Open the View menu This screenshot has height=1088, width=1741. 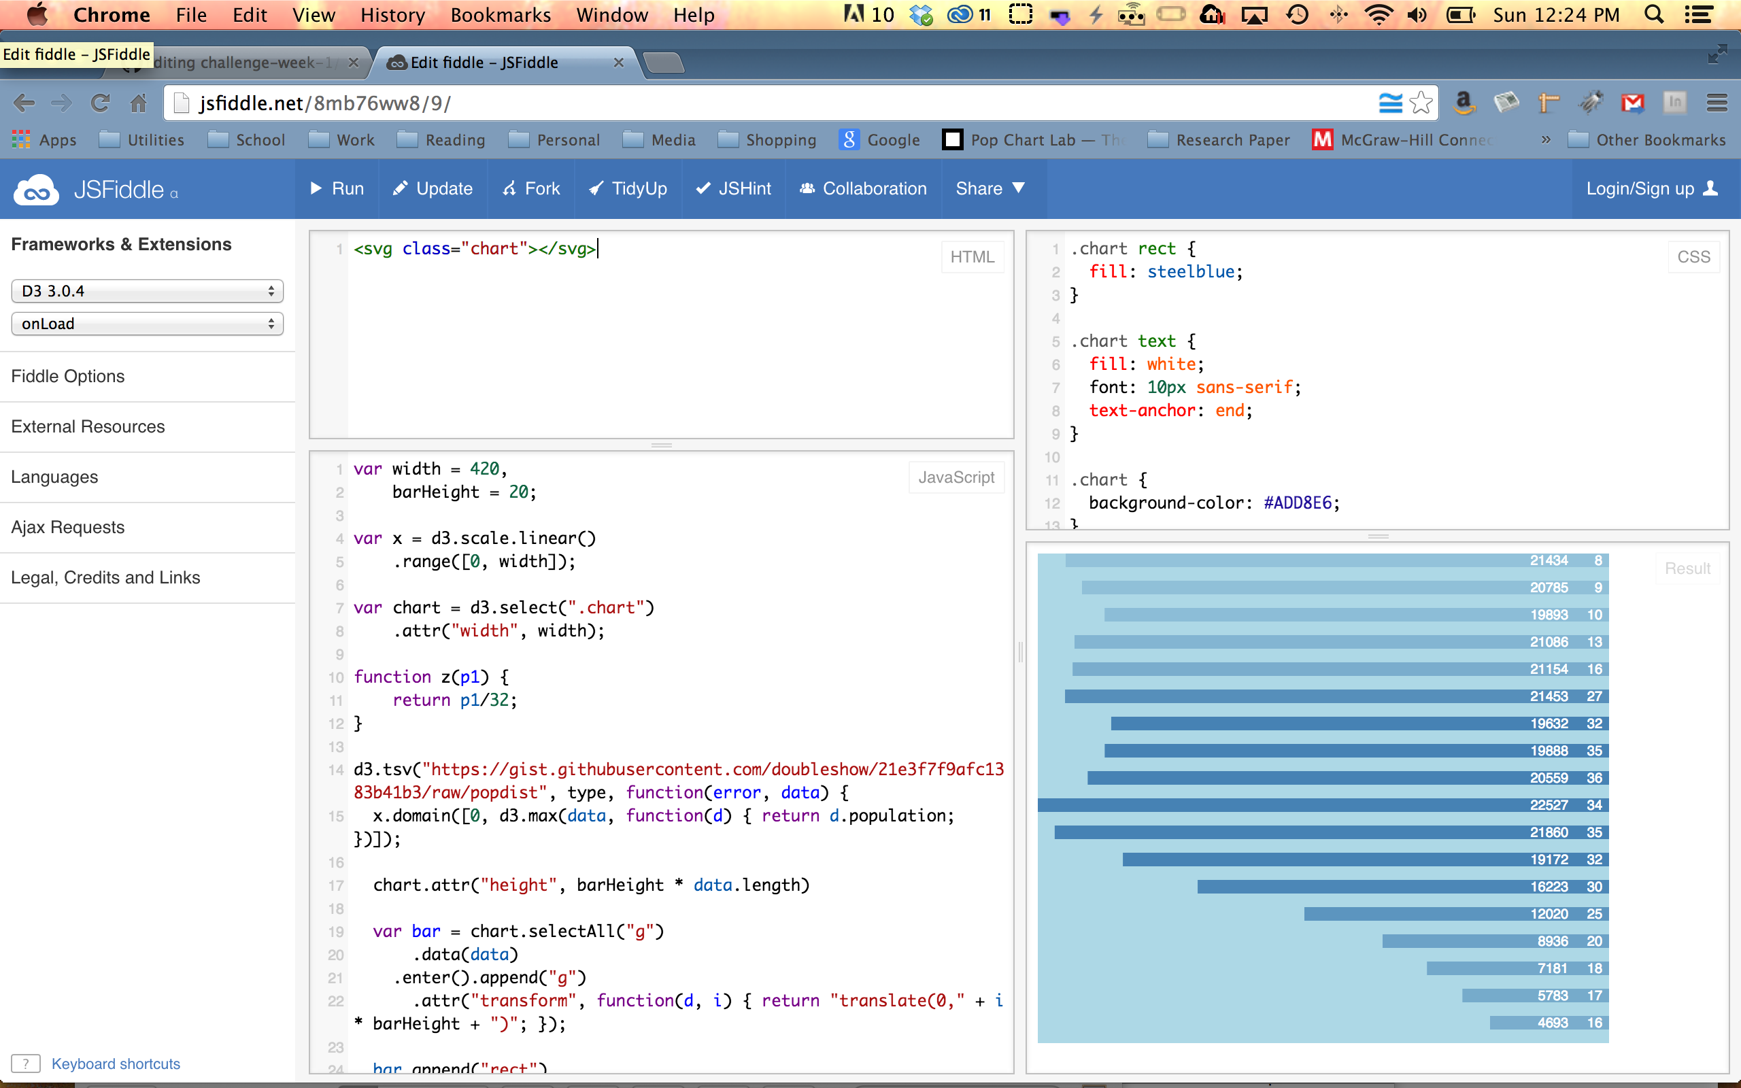tap(314, 14)
